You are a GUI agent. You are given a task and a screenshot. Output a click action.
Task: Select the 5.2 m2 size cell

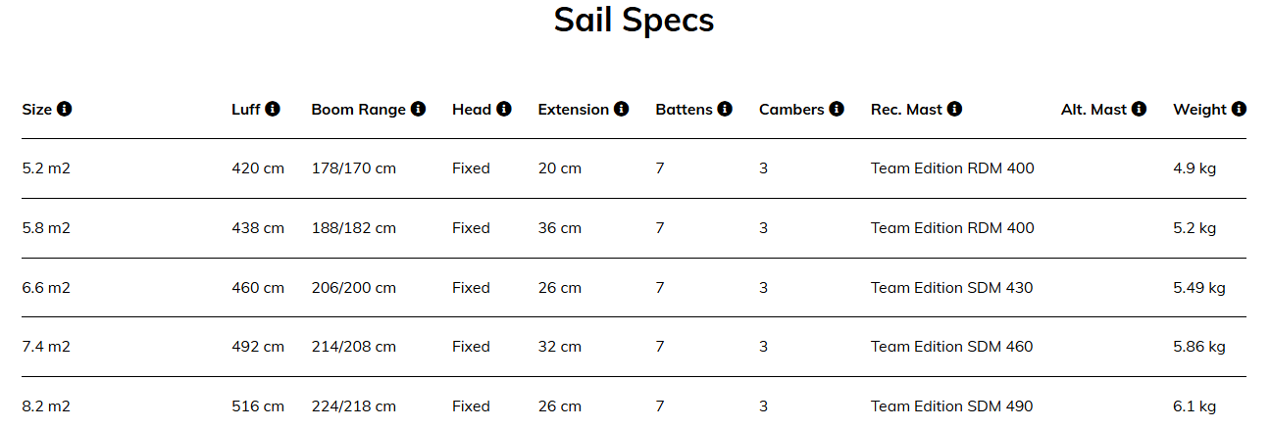(x=46, y=168)
